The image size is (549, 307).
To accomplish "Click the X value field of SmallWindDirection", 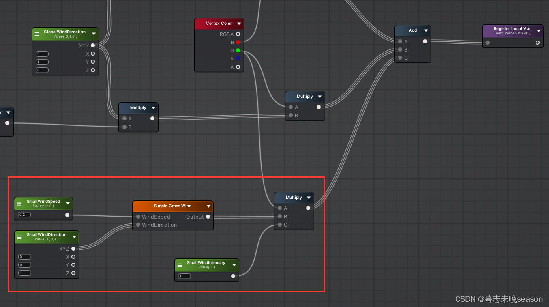I will point(25,257).
